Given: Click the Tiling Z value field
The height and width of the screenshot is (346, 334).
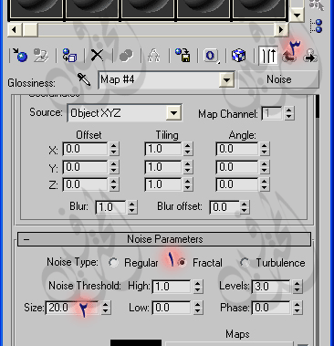Looking at the screenshot, I should (163, 184).
